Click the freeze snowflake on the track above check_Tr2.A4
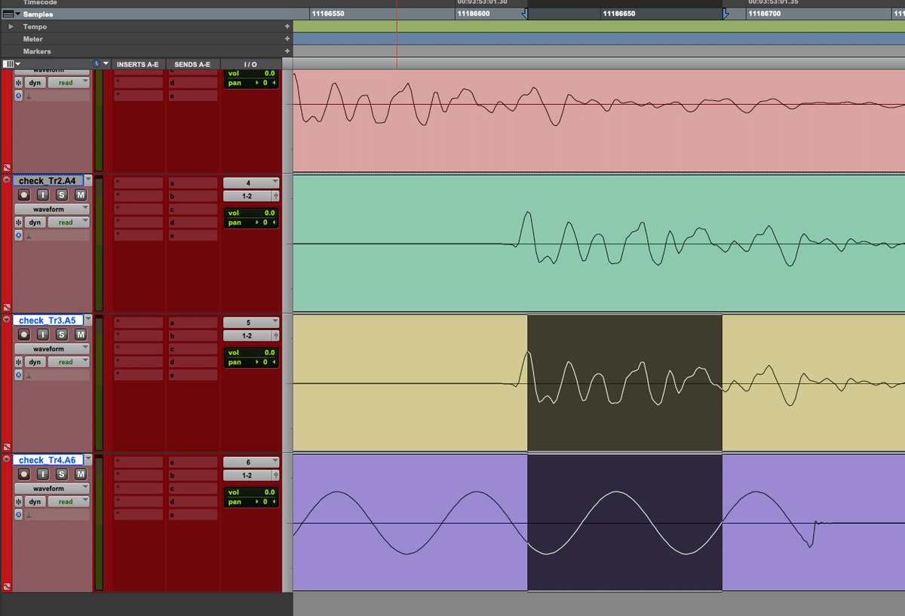905x616 pixels. (x=19, y=83)
